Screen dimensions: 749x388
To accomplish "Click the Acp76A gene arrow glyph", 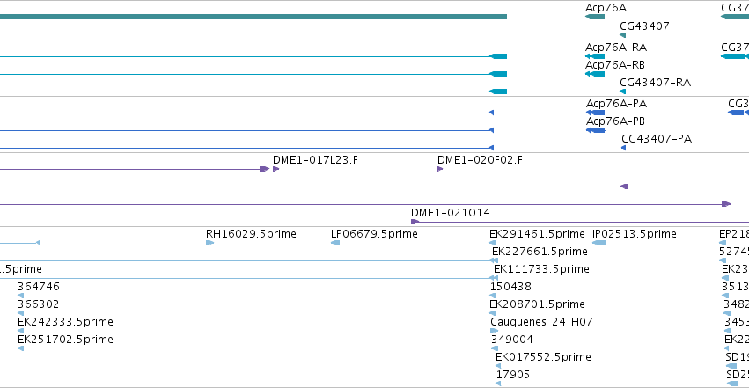I will pyautogui.click(x=595, y=17).
